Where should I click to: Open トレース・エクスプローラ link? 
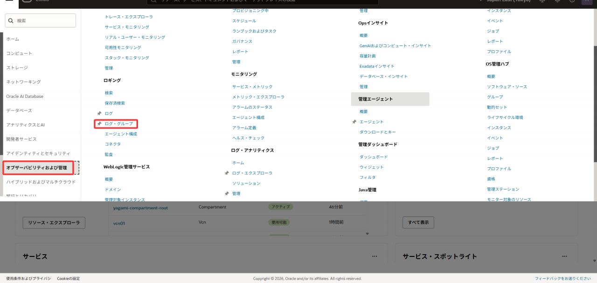(129, 17)
